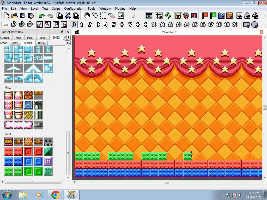
Task: Click the zoom percentage field
Action: coord(6,25)
